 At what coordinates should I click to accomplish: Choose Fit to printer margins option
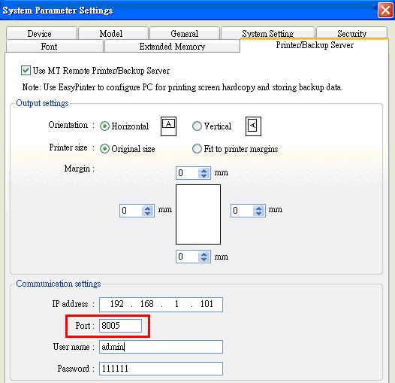197,149
